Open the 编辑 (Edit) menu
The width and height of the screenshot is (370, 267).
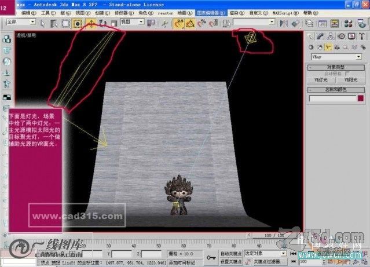29,13
